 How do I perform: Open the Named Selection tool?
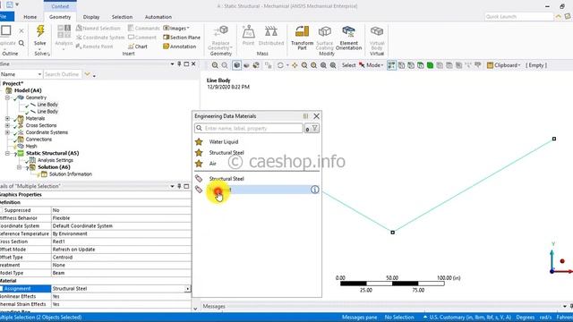click(x=98, y=28)
